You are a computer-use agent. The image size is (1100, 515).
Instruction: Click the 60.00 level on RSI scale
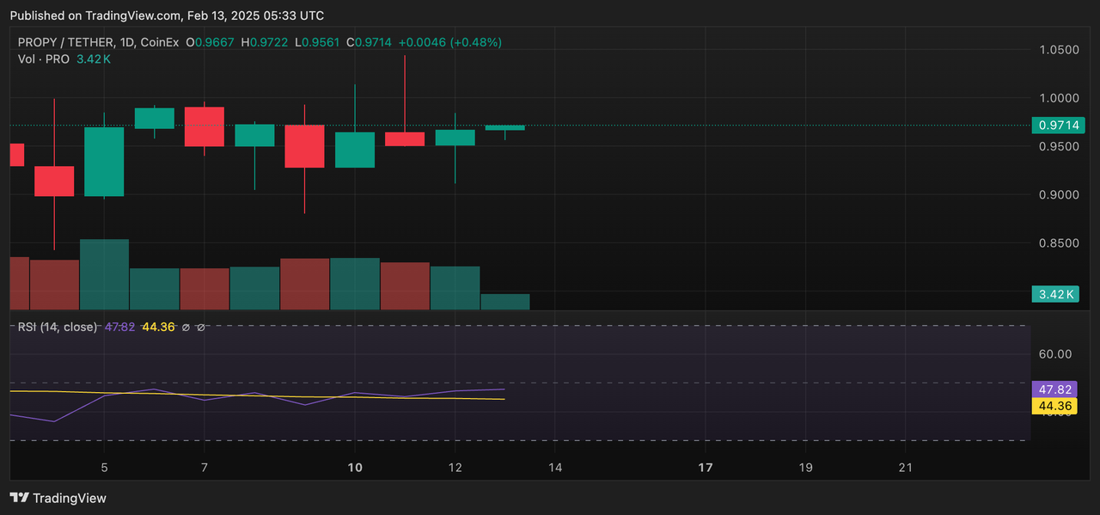click(x=1057, y=353)
